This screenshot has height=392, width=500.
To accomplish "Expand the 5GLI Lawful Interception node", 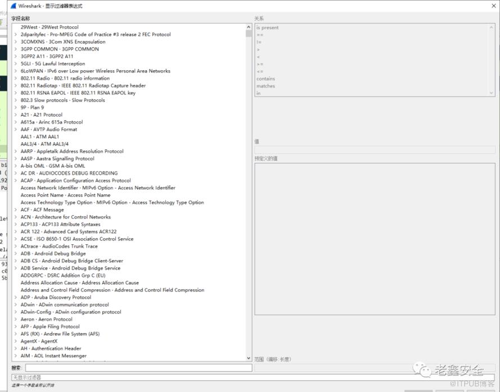I will (15, 63).
